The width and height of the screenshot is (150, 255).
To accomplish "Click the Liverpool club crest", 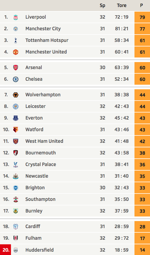I will [15, 17].
